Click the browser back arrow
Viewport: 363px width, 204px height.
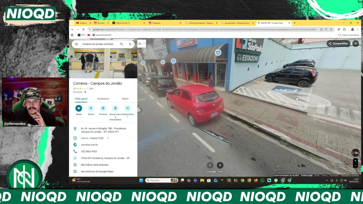pos(72,29)
